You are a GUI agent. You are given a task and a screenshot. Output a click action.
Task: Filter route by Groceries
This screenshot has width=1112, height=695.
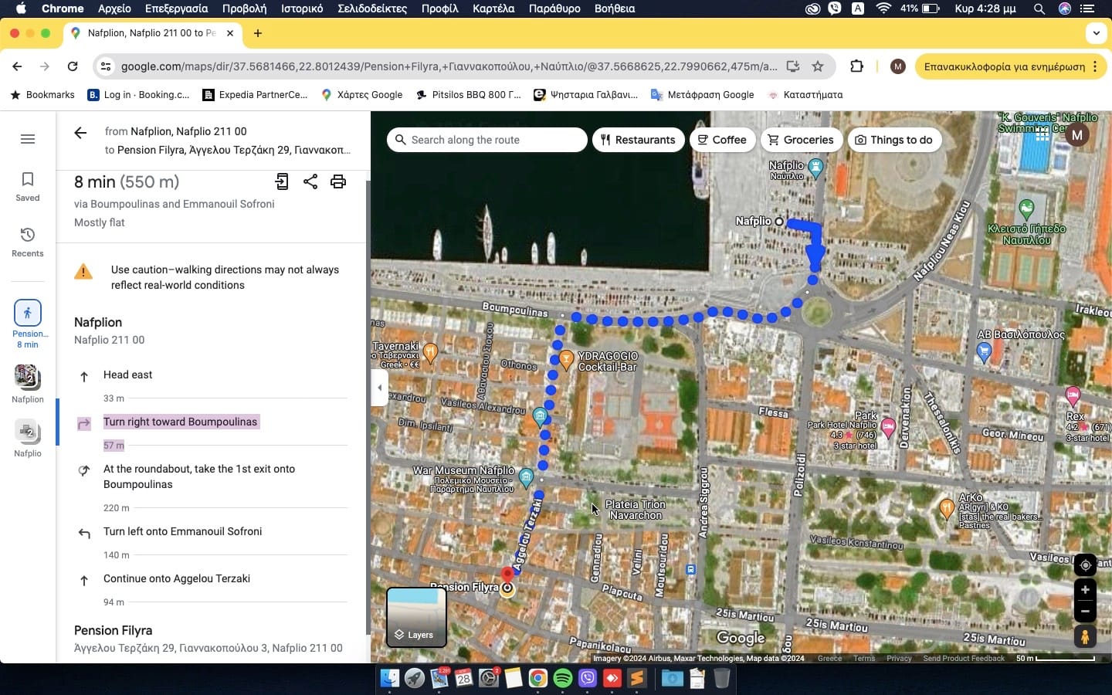tap(801, 140)
